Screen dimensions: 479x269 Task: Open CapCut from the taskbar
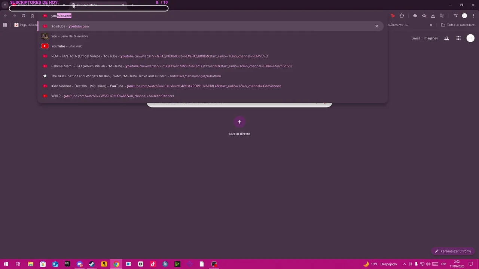click(141, 264)
